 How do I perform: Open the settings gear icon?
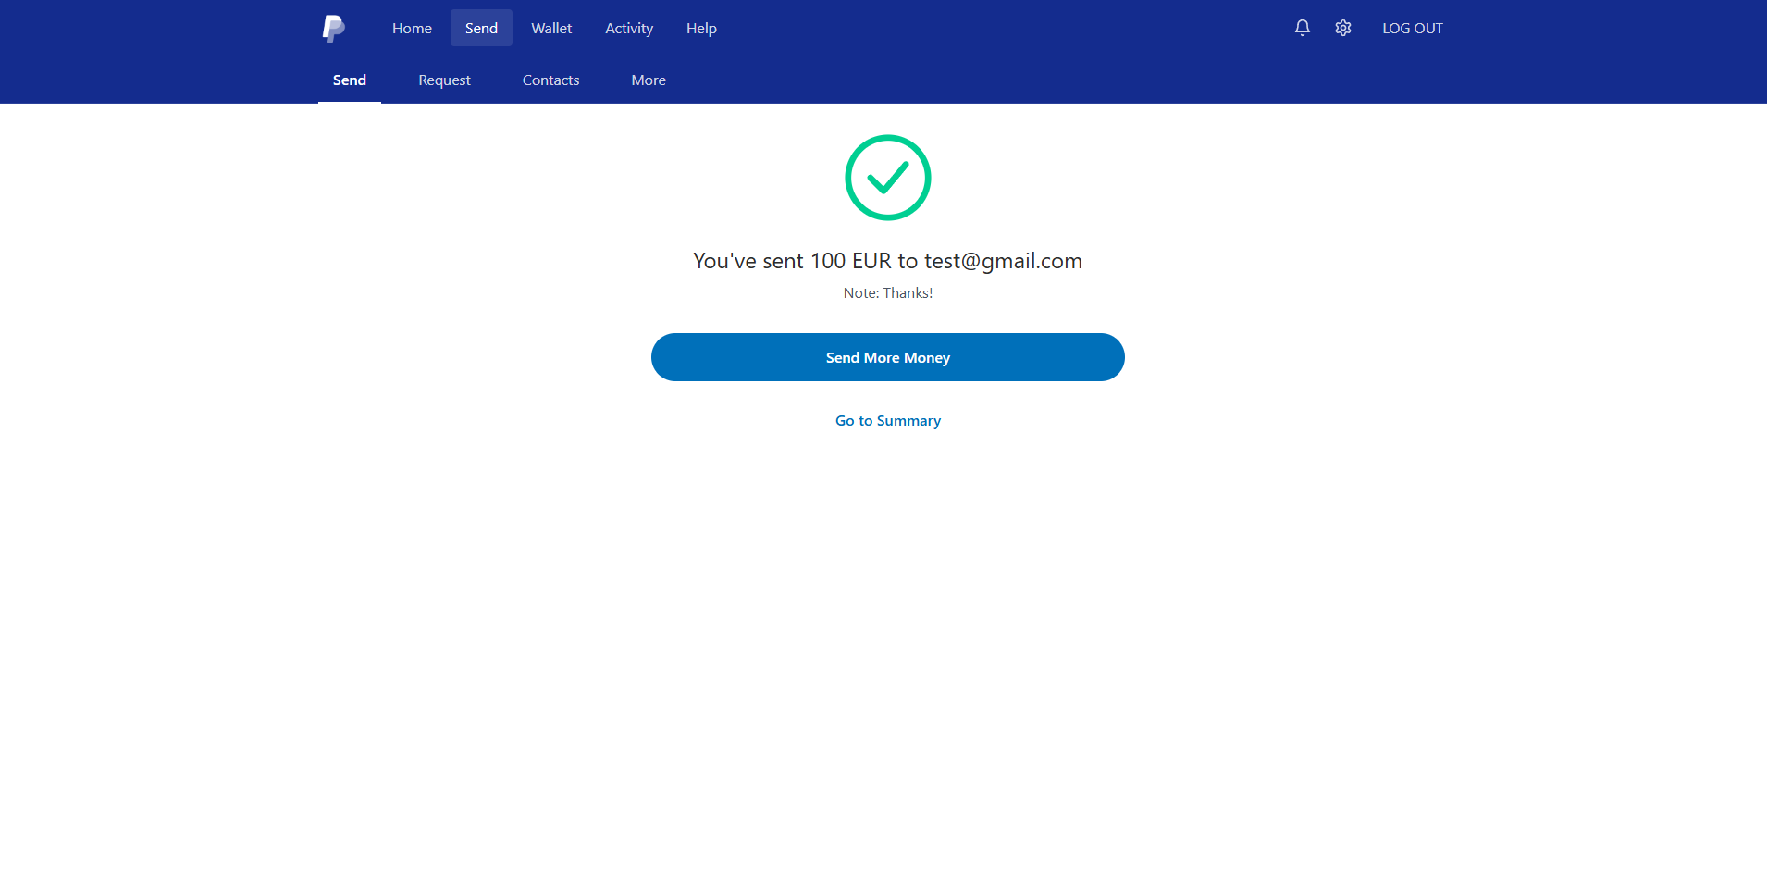point(1343,28)
